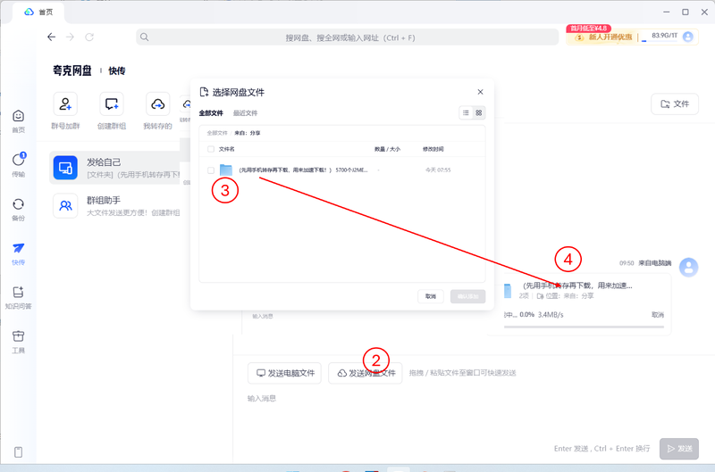Viewport: 715px width, 472px height.
Task: Click the file icon in transfer card
Action: tap(508, 290)
